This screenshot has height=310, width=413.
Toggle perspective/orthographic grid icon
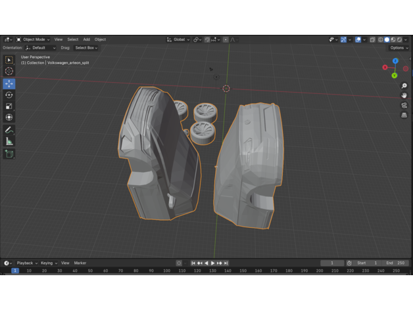click(x=404, y=115)
